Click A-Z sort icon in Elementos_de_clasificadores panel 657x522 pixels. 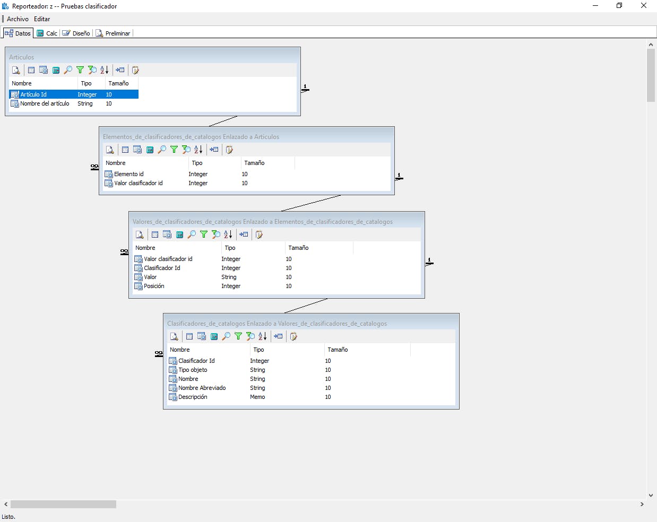pos(198,150)
